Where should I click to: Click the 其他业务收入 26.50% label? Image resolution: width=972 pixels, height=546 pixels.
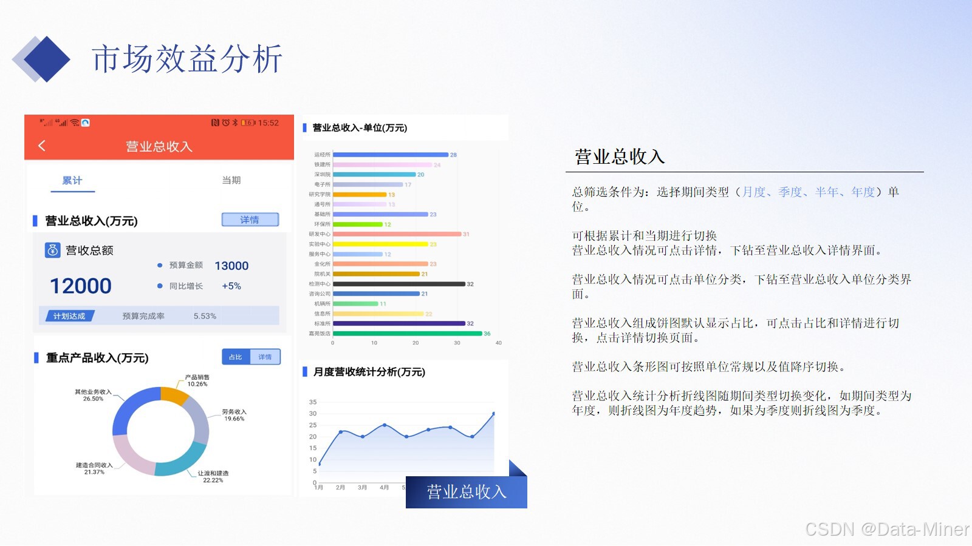pos(93,395)
